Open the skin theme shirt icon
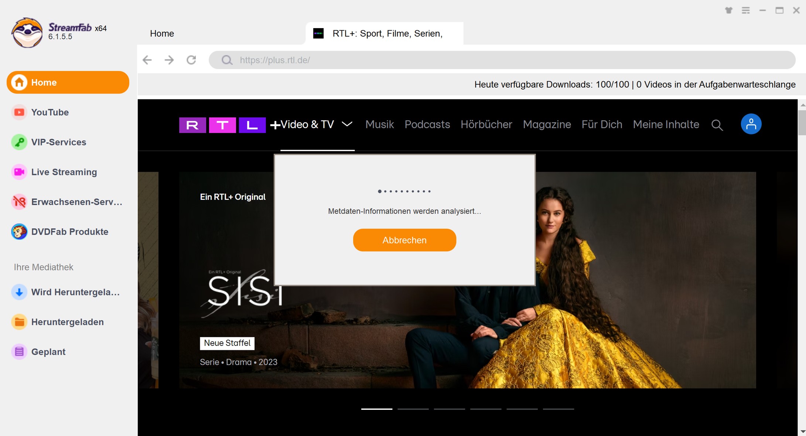The height and width of the screenshot is (436, 806). tap(728, 10)
